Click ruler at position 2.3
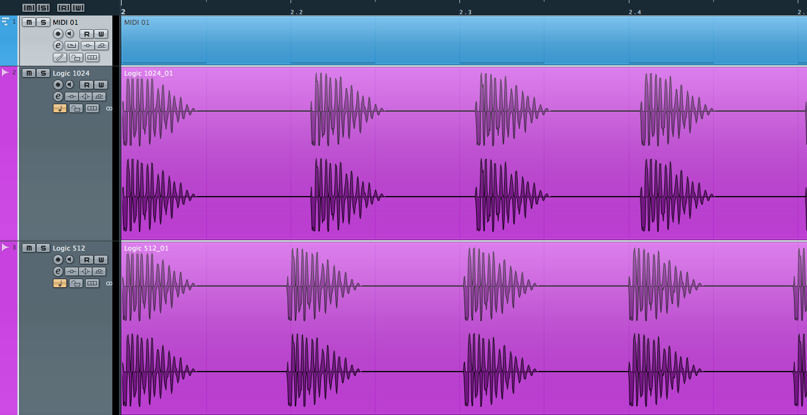Image resolution: width=807 pixels, height=415 pixels. point(465,11)
